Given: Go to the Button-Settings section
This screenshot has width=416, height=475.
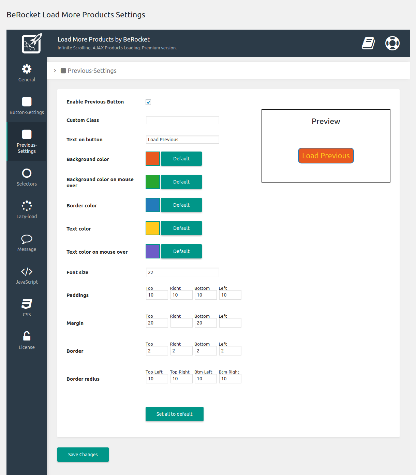Looking at the screenshot, I should point(27,106).
